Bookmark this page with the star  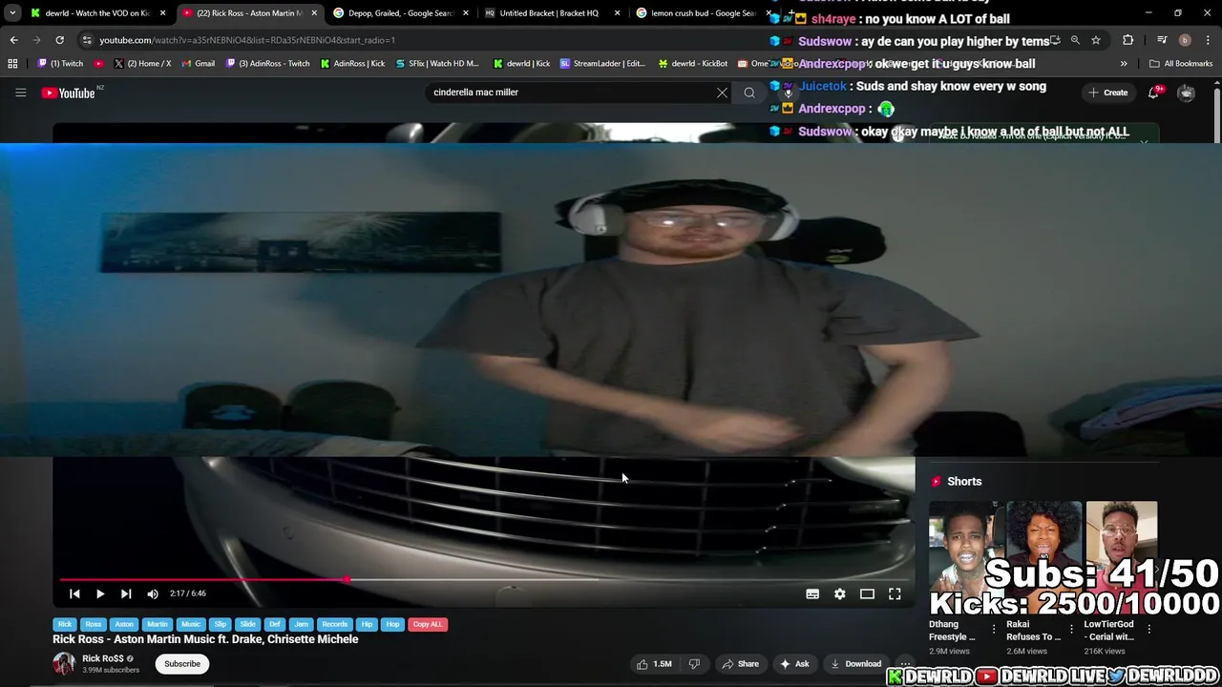[1096, 40]
